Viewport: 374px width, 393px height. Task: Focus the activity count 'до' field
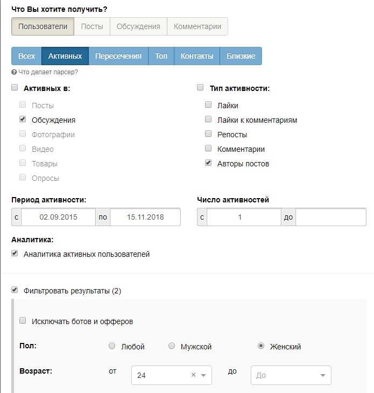[x=330, y=217]
